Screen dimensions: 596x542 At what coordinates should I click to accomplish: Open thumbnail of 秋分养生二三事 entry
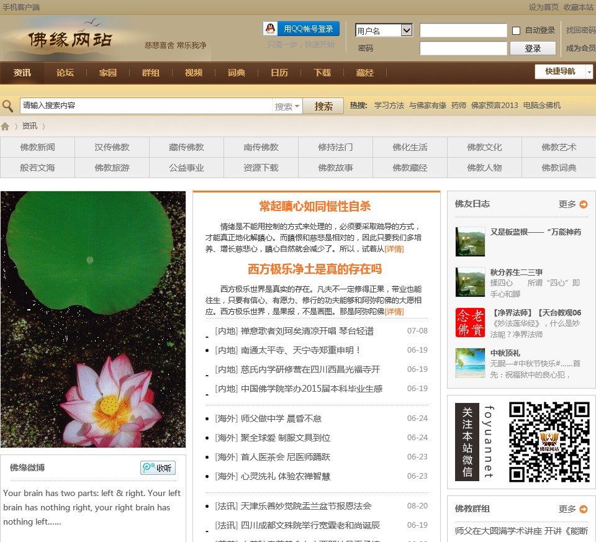pyautogui.click(x=470, y=282)
